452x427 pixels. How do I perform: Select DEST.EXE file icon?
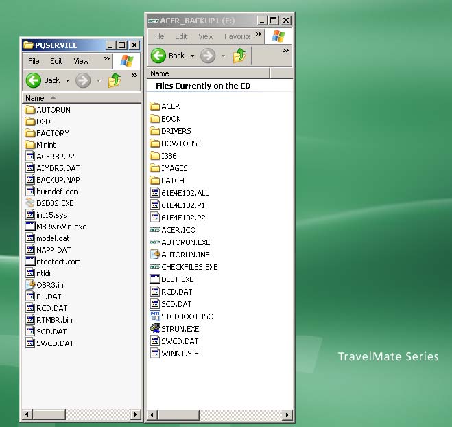[x=155, y=279]
